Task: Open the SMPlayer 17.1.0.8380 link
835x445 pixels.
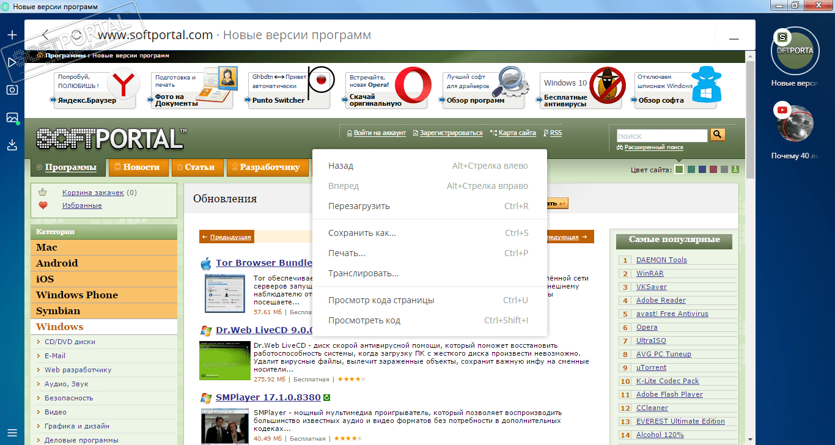Action: point(268,397)
